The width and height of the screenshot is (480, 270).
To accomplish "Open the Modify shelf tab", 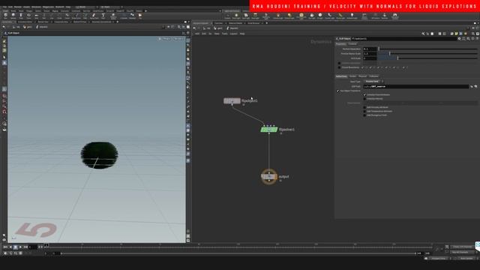I will pyautogui.click(x=13, y=11).
